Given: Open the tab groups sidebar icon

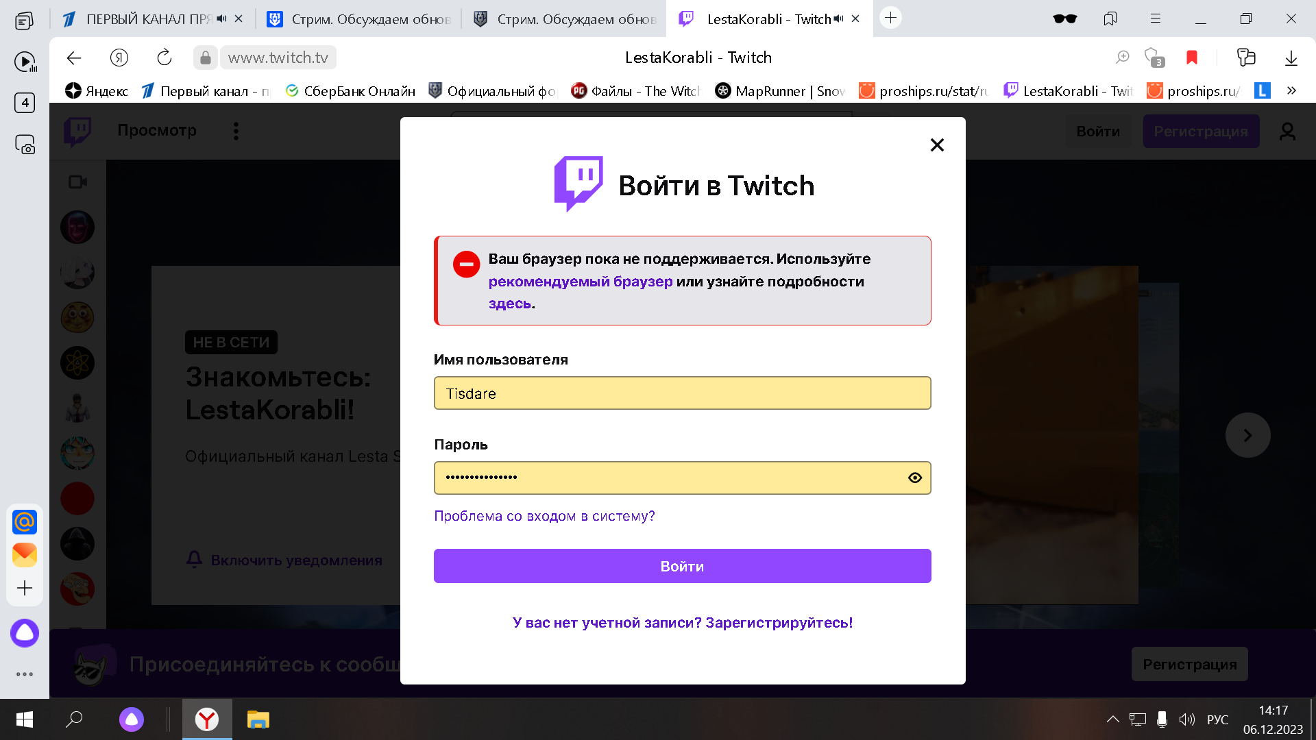Looking at the screenshot, I should point(24,21).
